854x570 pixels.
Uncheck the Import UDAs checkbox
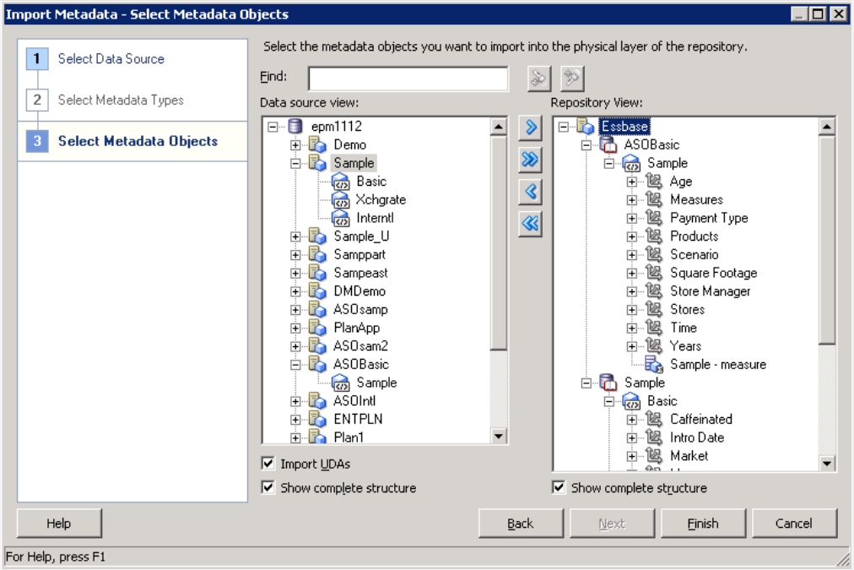[268, 464]
